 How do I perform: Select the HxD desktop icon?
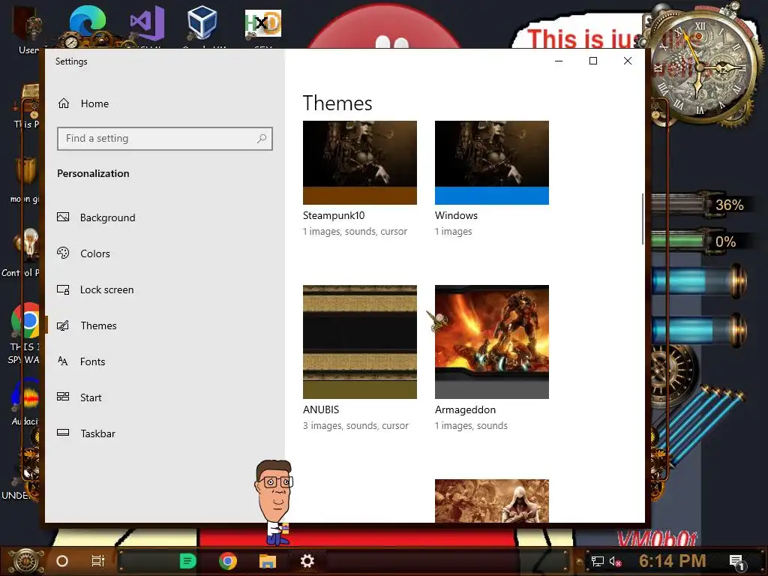263,23
